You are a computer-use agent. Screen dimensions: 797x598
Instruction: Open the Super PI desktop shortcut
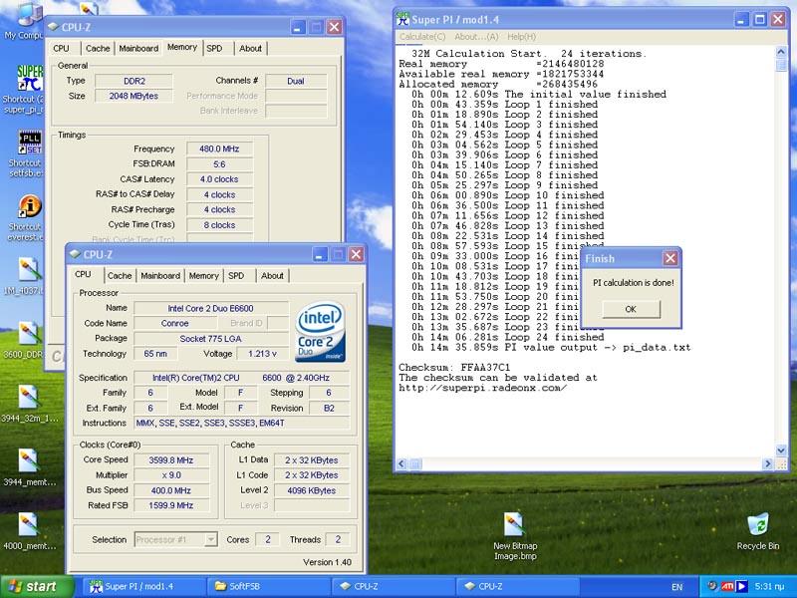click(x=29, y=78)
